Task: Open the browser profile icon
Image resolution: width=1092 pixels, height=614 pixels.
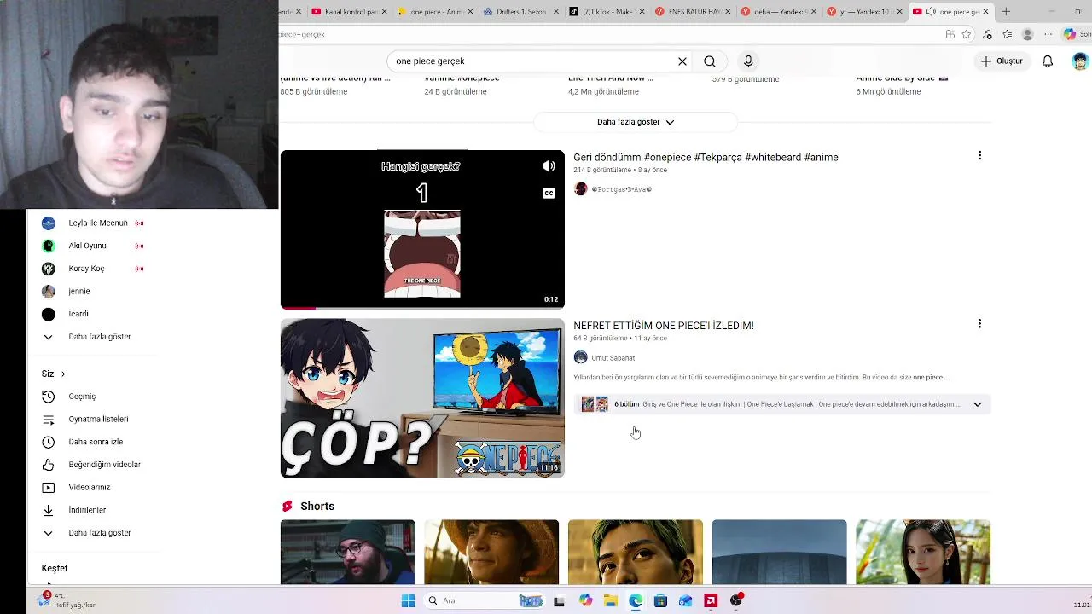Action: pos(1028,34)
